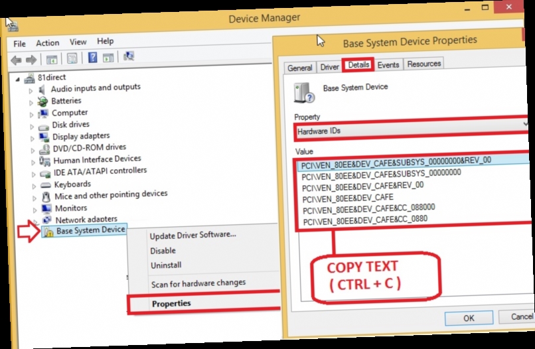Click the Help question-mark toolbar icon

click(92, 57)
